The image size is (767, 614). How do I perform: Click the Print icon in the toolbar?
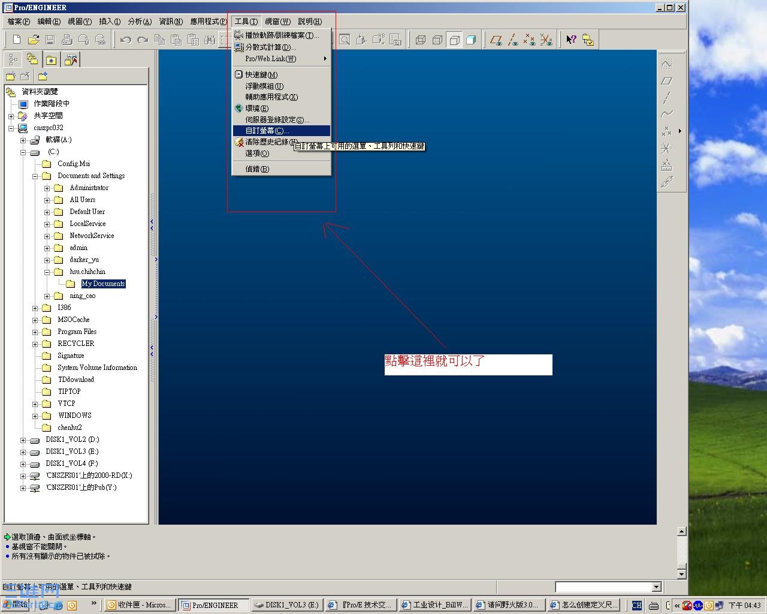tap(67, 40)
